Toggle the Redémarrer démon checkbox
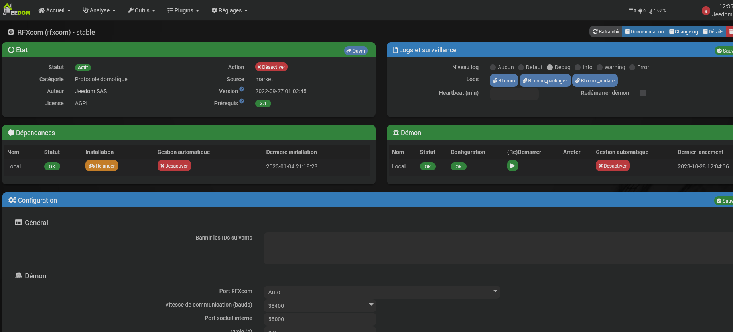Screen dimensions: 733x332 [x=643, y=93]
